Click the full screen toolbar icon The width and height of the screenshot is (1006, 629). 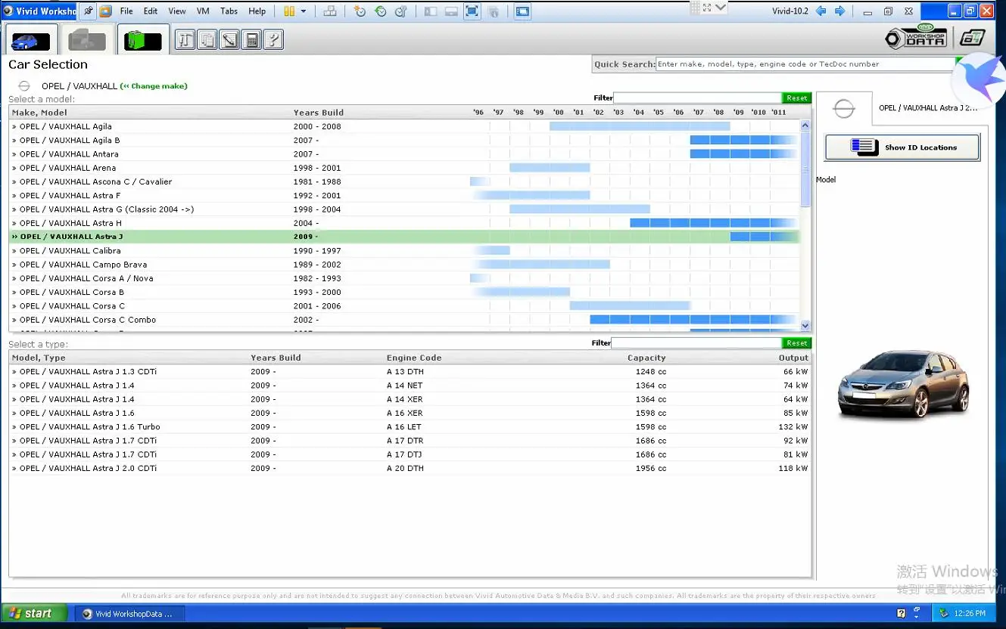472,11
